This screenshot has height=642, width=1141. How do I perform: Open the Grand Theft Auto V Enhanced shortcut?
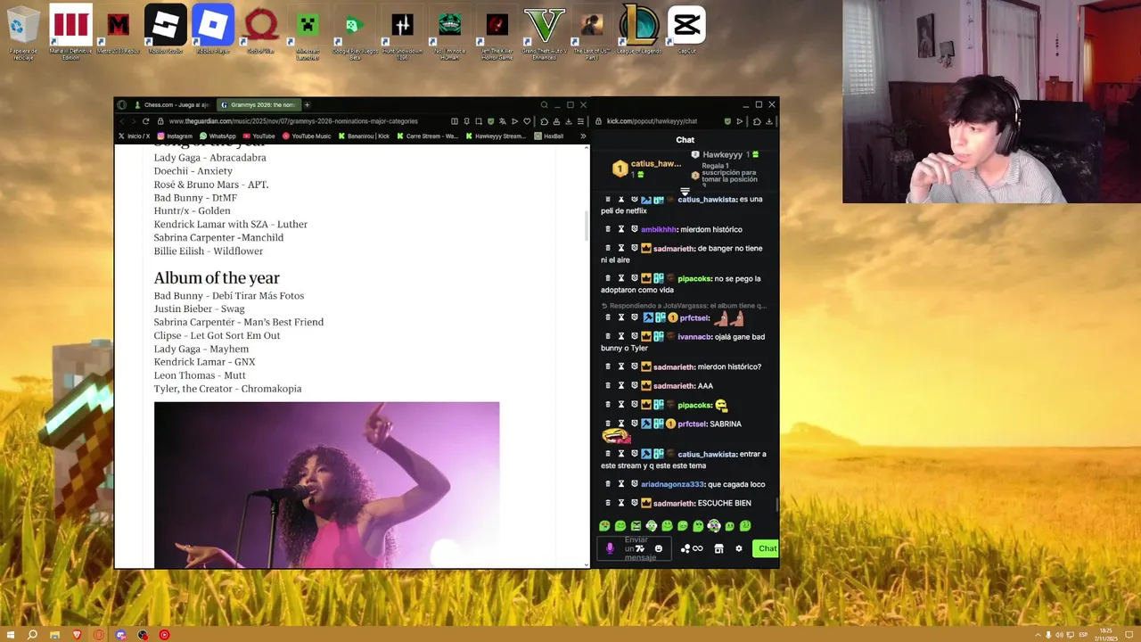[545, 32]
